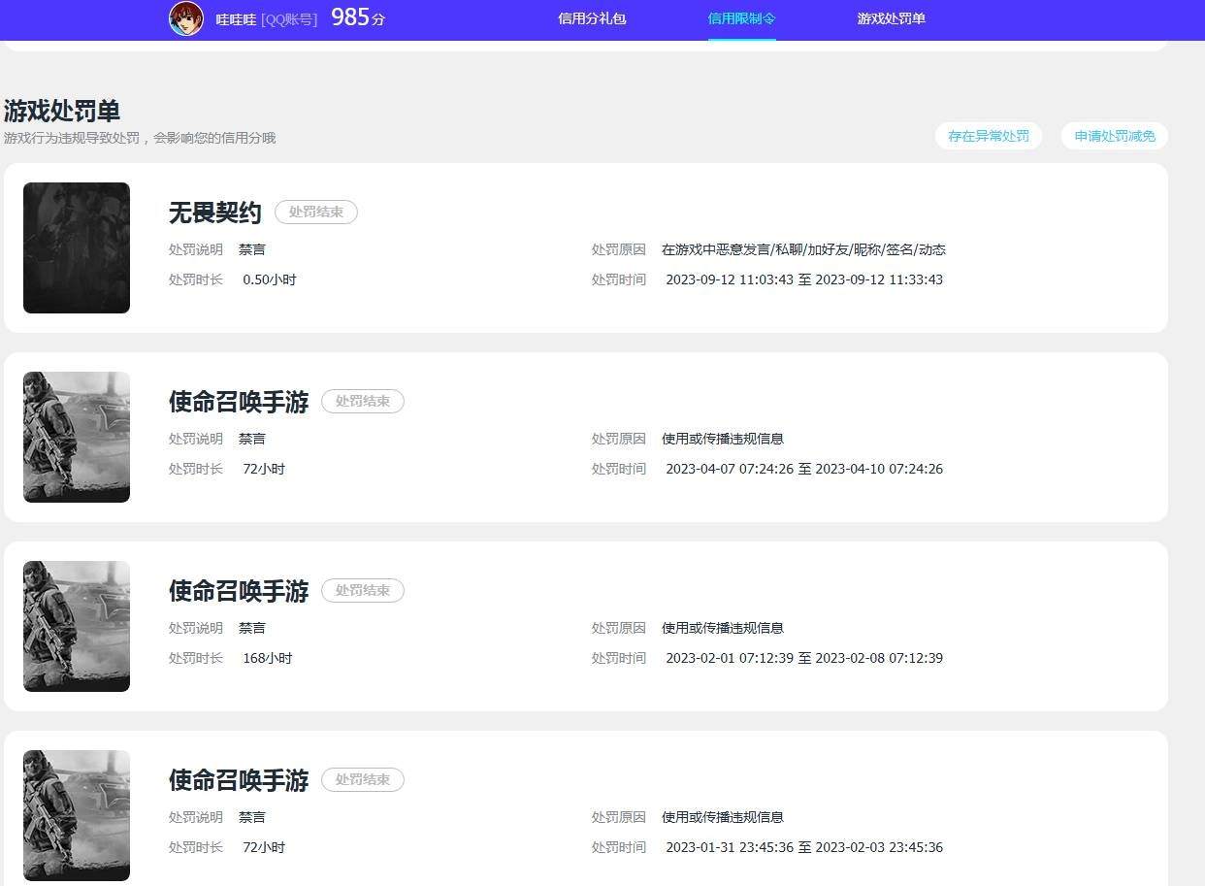
Task: Click the reason 在游戏中恶意发言/私聊/加好友/昵称/签名/动态
Action: (x=803, y=249)
